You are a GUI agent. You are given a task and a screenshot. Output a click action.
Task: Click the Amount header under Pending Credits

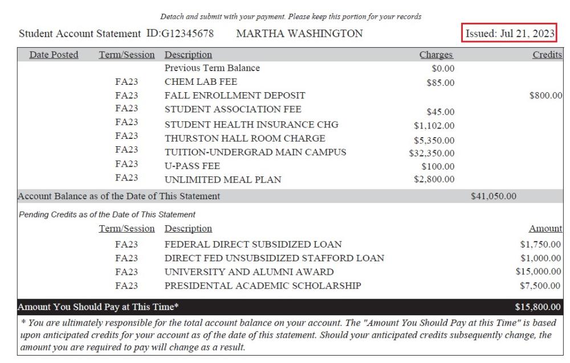[x=545, y=229]
